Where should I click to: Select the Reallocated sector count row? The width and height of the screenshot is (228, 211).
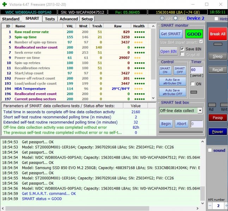point(76,47)
